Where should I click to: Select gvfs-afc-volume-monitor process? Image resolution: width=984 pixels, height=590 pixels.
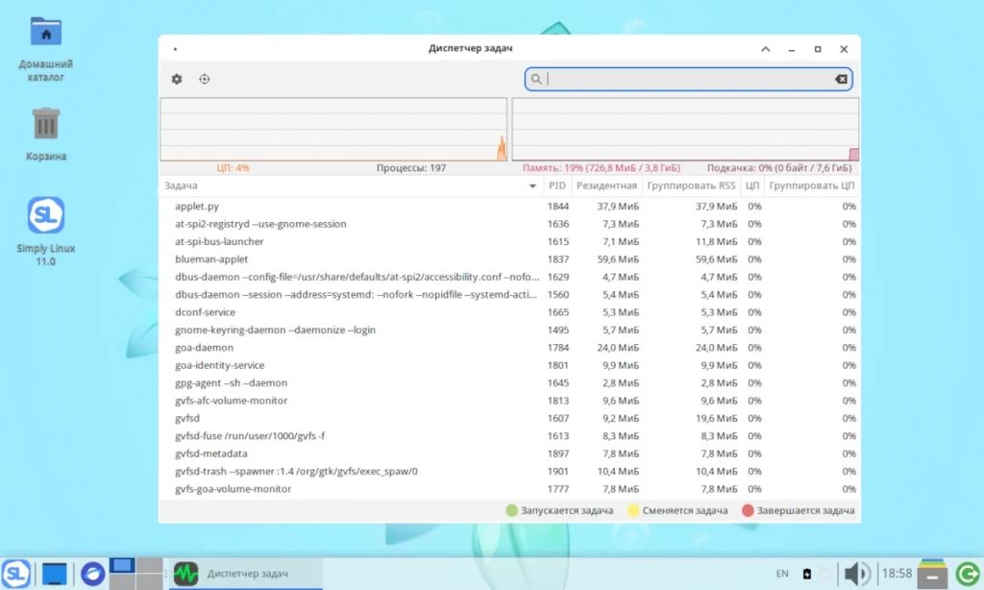click(509, 401)
